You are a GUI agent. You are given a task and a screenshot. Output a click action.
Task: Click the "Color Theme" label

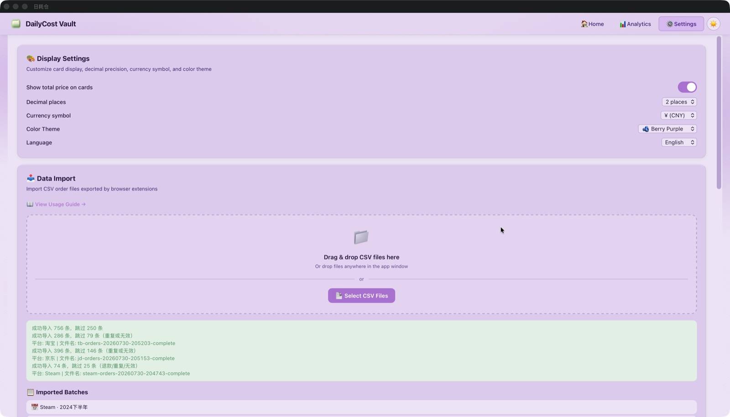coord(43,129)
